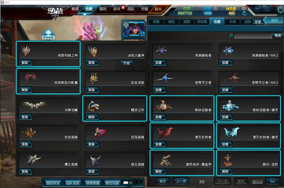Viewport: 284px width, 188px height.
Task: Click 升级 for 冰凤火凰甲
Action: pos(126,63)
